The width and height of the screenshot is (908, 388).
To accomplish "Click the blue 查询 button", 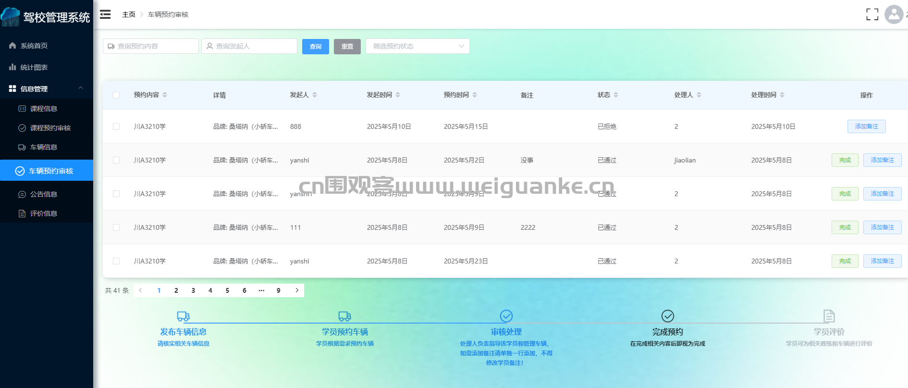I will 316,47.
